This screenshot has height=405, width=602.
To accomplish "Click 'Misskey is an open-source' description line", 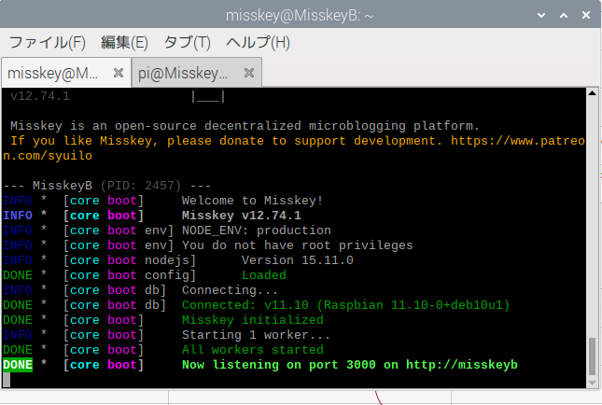I will point(245,126).
